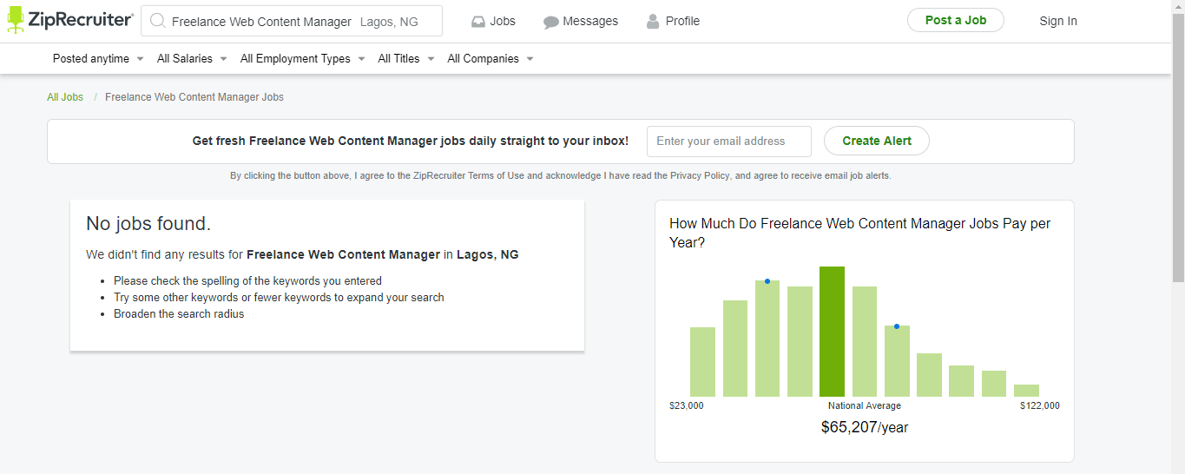Open the Profile person icon
The height and width of the screenshot is (474, 1185).
(653, 21)
